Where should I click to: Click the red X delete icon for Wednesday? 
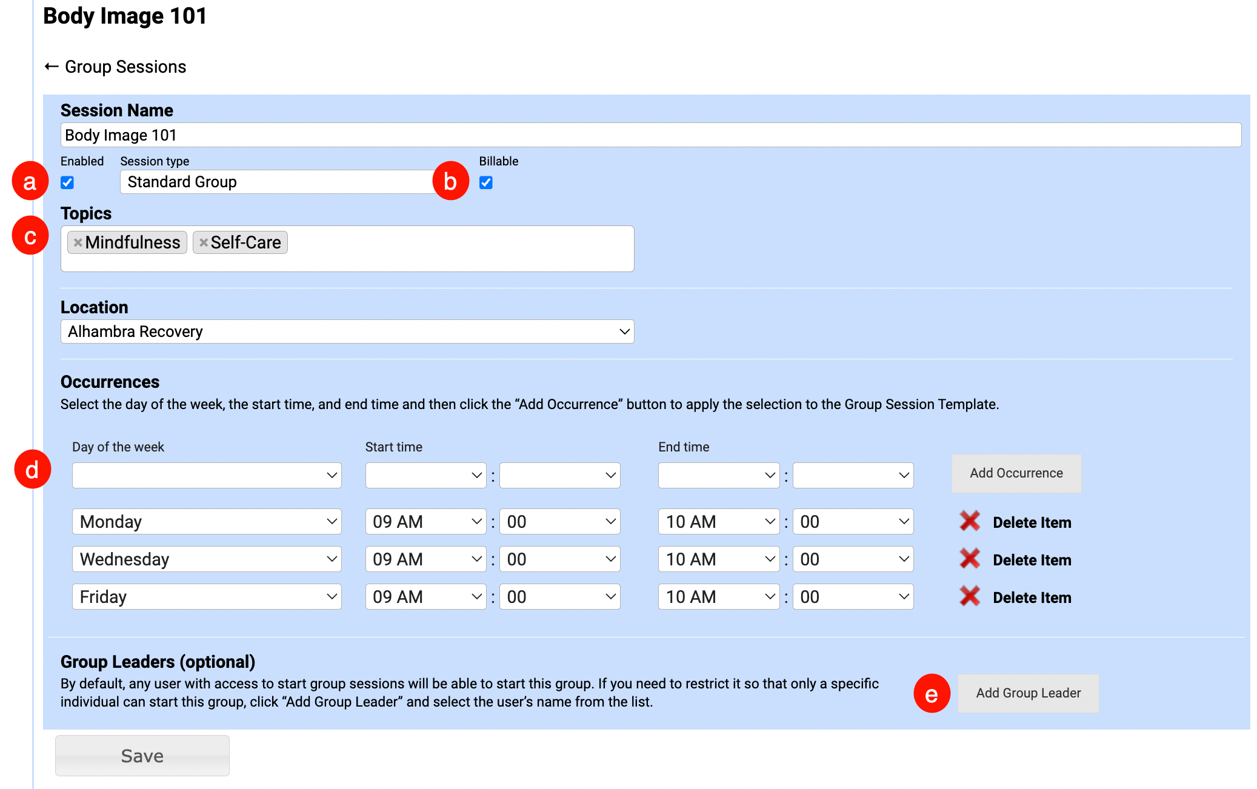[970, 559]
